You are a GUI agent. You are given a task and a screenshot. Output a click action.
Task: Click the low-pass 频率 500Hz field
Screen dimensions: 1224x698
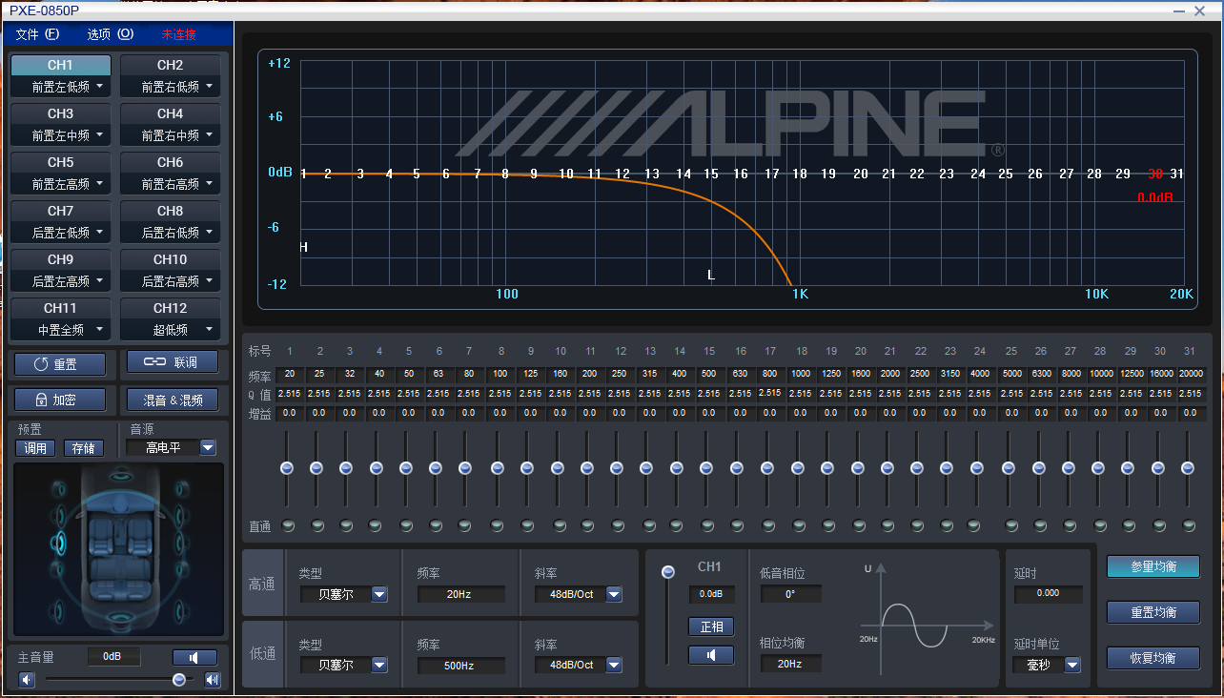coord(460,665)
